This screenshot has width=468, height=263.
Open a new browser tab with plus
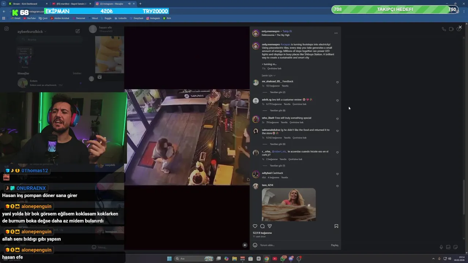[140, 4]
